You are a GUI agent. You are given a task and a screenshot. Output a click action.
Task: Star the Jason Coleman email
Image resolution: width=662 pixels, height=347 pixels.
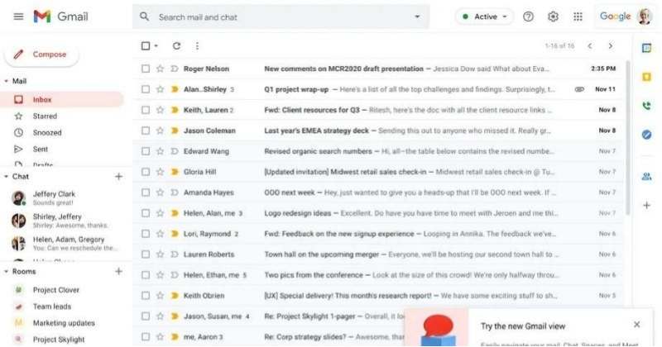tap(160, 131)
